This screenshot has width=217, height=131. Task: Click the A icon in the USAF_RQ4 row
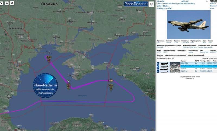pyautogui.click(x=158, y=63)
